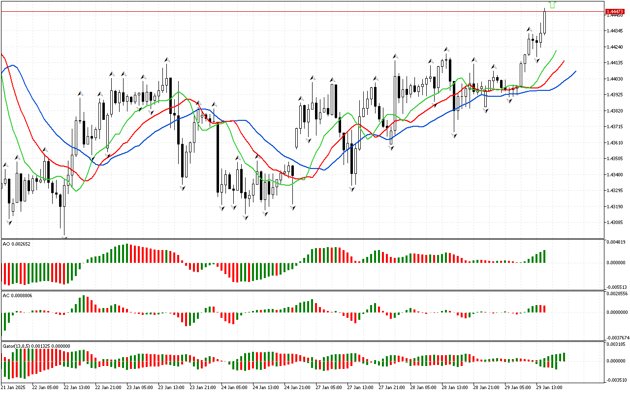Select price level 1.43295 on the scale
This screenshot has height=393, width=630.
pyautogui.click(x=615, y=191)
